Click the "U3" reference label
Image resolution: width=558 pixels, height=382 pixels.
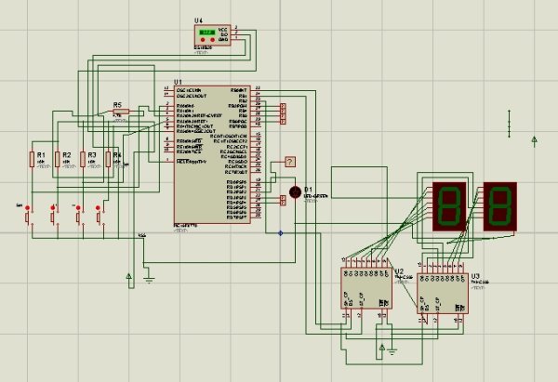[475, 276]
